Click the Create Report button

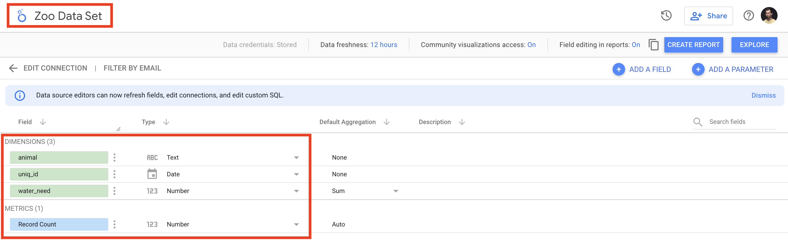click(693, 45)
